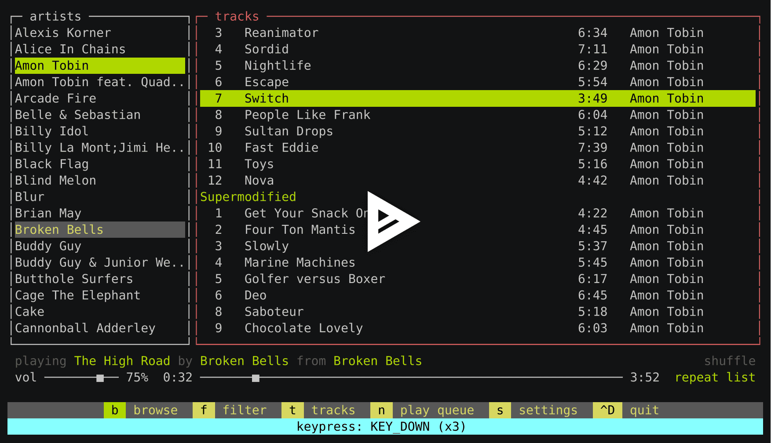Click the ^D quit shortcut key
Viewport: 771px width, 443px height.
coord(607,410)
